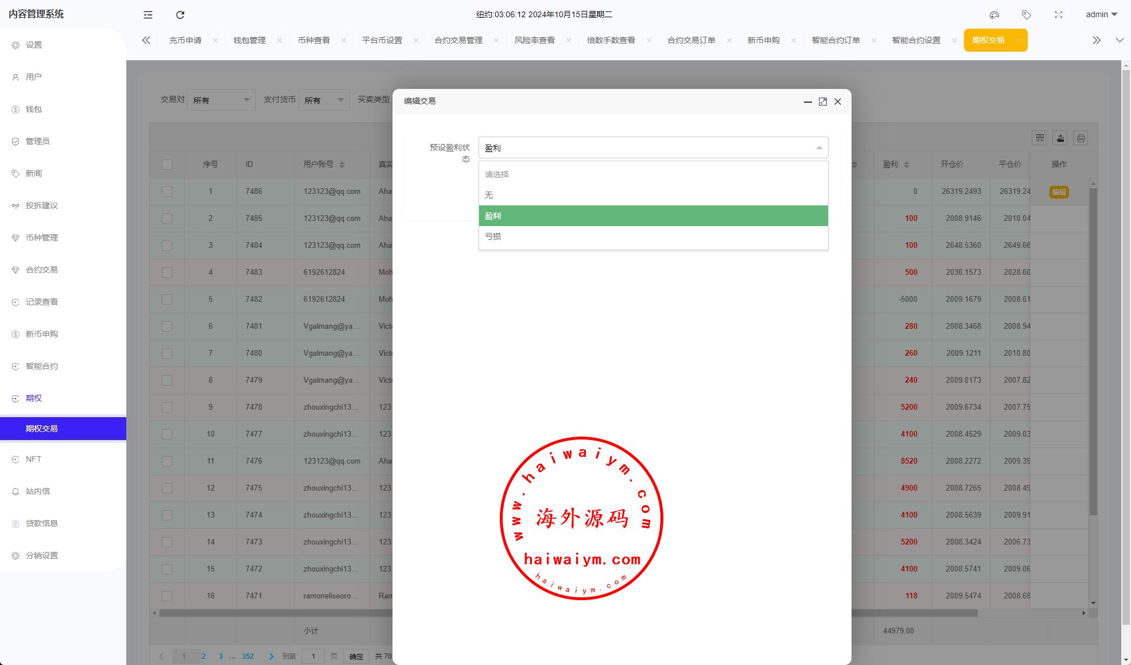Enter fullscreen with the expand icon
Screen dimensions: 1131x665
pos(1059,15)
